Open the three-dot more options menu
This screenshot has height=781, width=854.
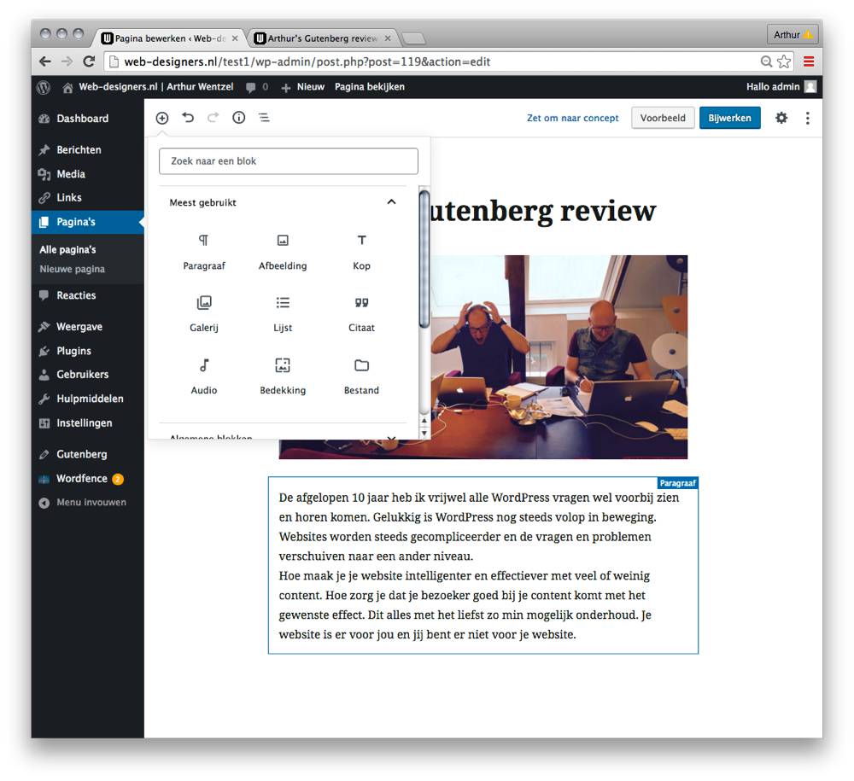pos(808,118)
